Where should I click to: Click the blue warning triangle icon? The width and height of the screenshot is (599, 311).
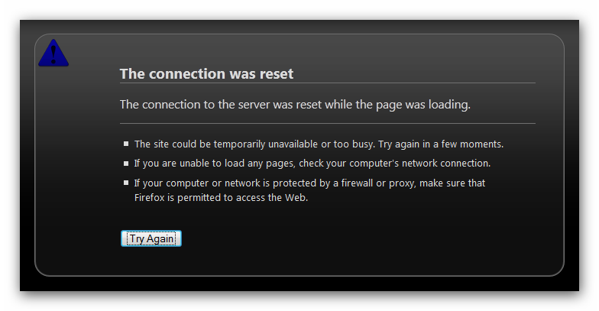(53, 53)
